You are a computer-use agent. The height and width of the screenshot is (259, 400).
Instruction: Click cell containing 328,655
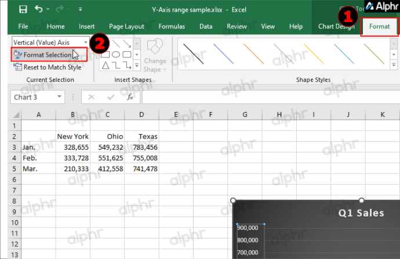[x=72, y=147]
